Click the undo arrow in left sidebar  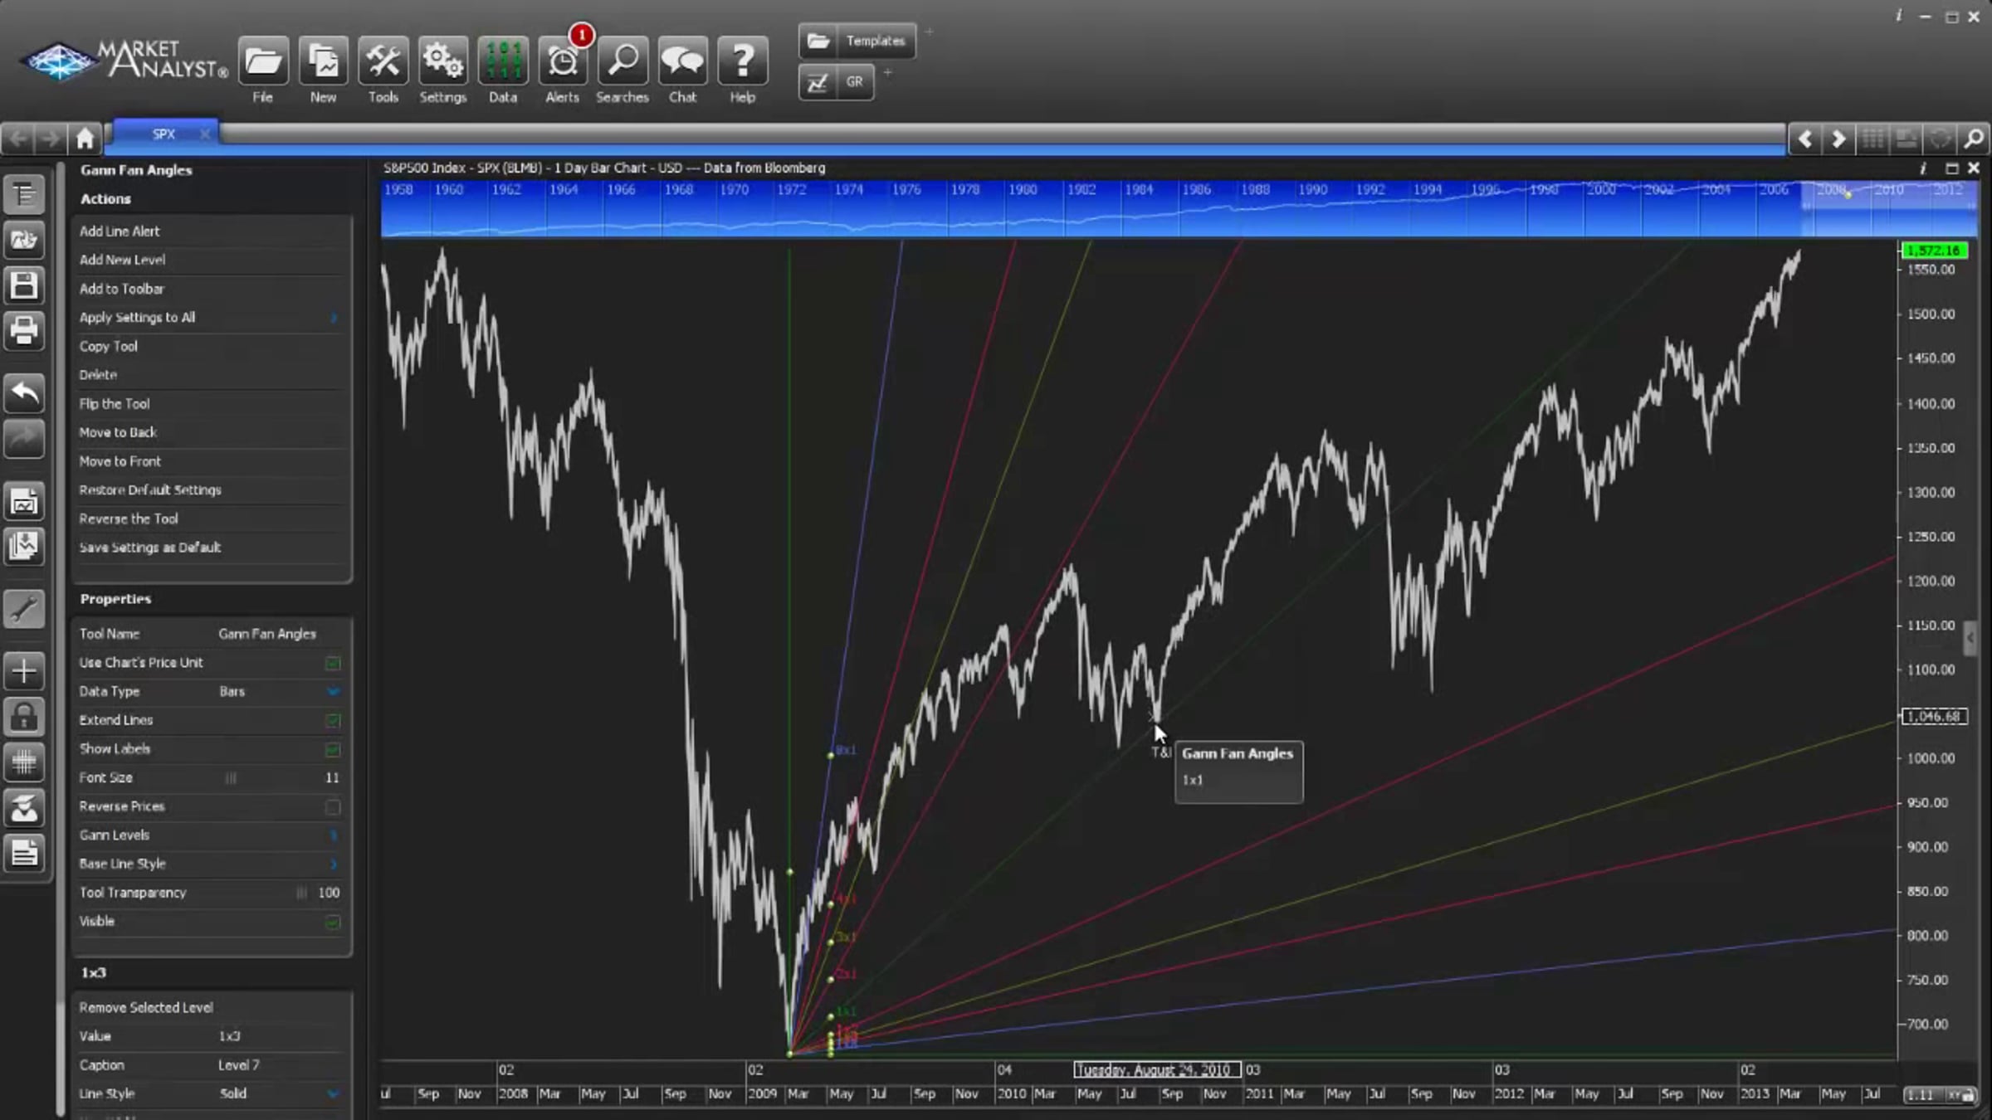[24, 392]
